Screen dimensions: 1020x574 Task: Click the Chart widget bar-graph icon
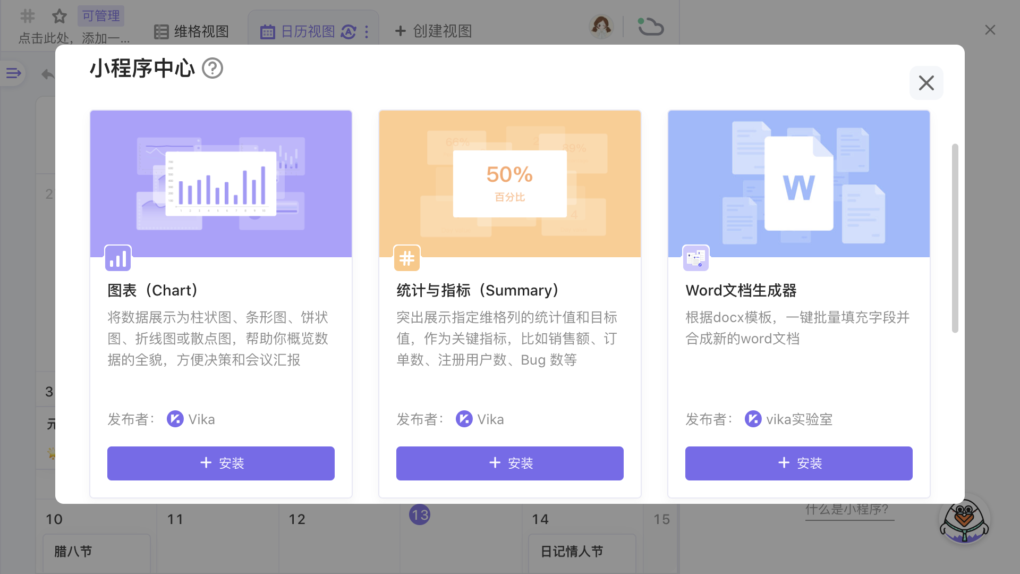118,259
